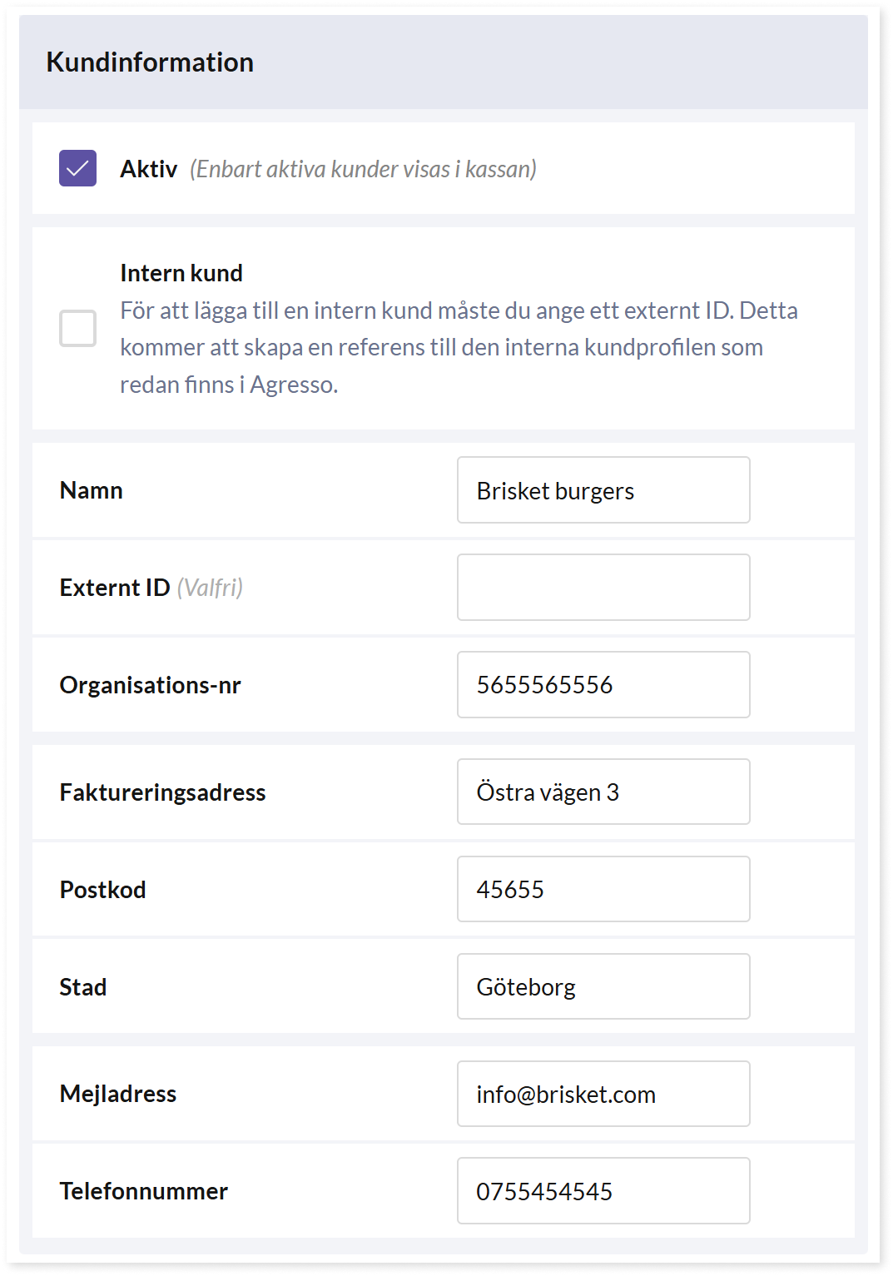Screen dimensions: 893x1276
Task: Click the Faktureringsadress label
Action: (163, 792)
